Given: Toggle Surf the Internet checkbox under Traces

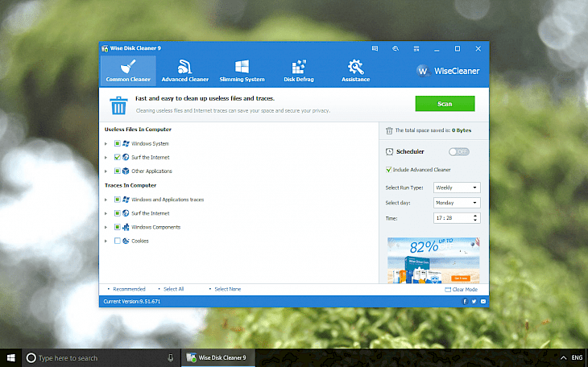Looking at the screenshot, I should point(117,213).
